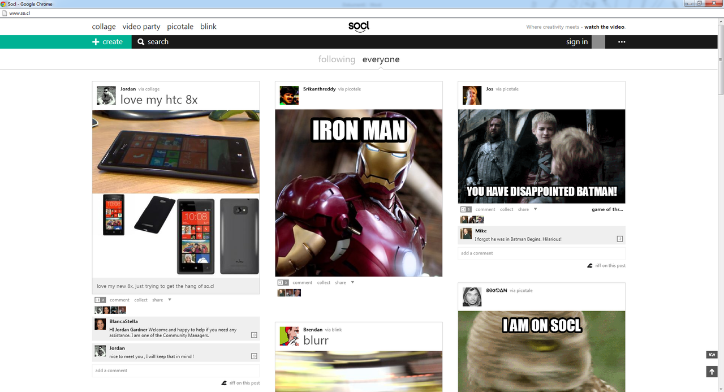724x392 pixels.
Task: Click share link on Jos's post
Action: (523, 209)
